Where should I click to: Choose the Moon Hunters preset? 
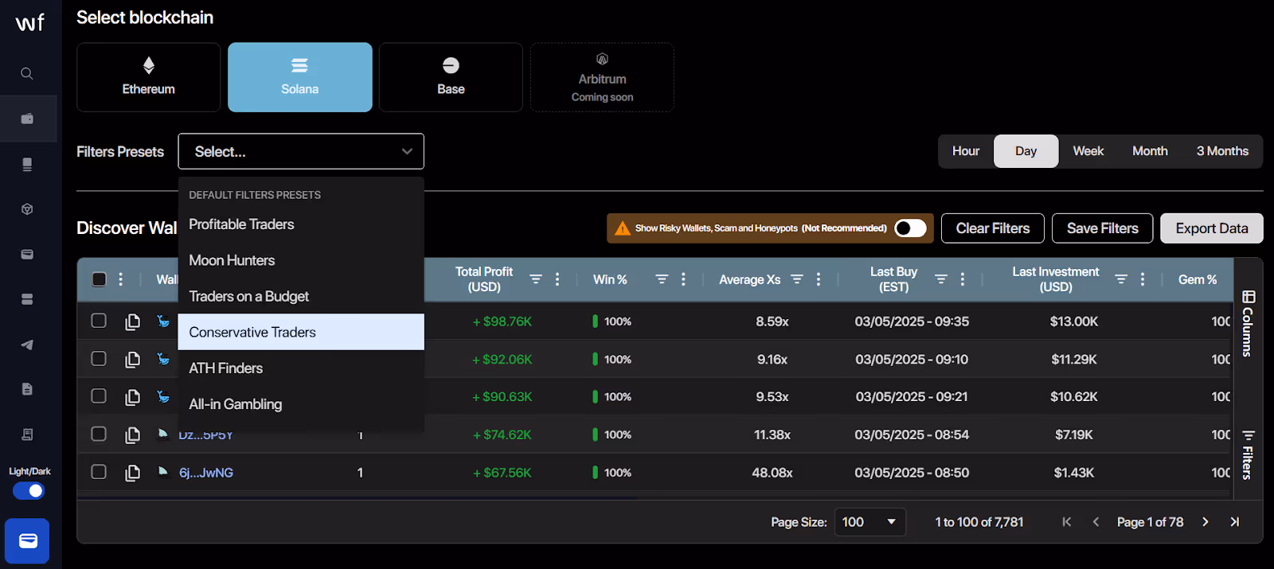pos(301,260)
